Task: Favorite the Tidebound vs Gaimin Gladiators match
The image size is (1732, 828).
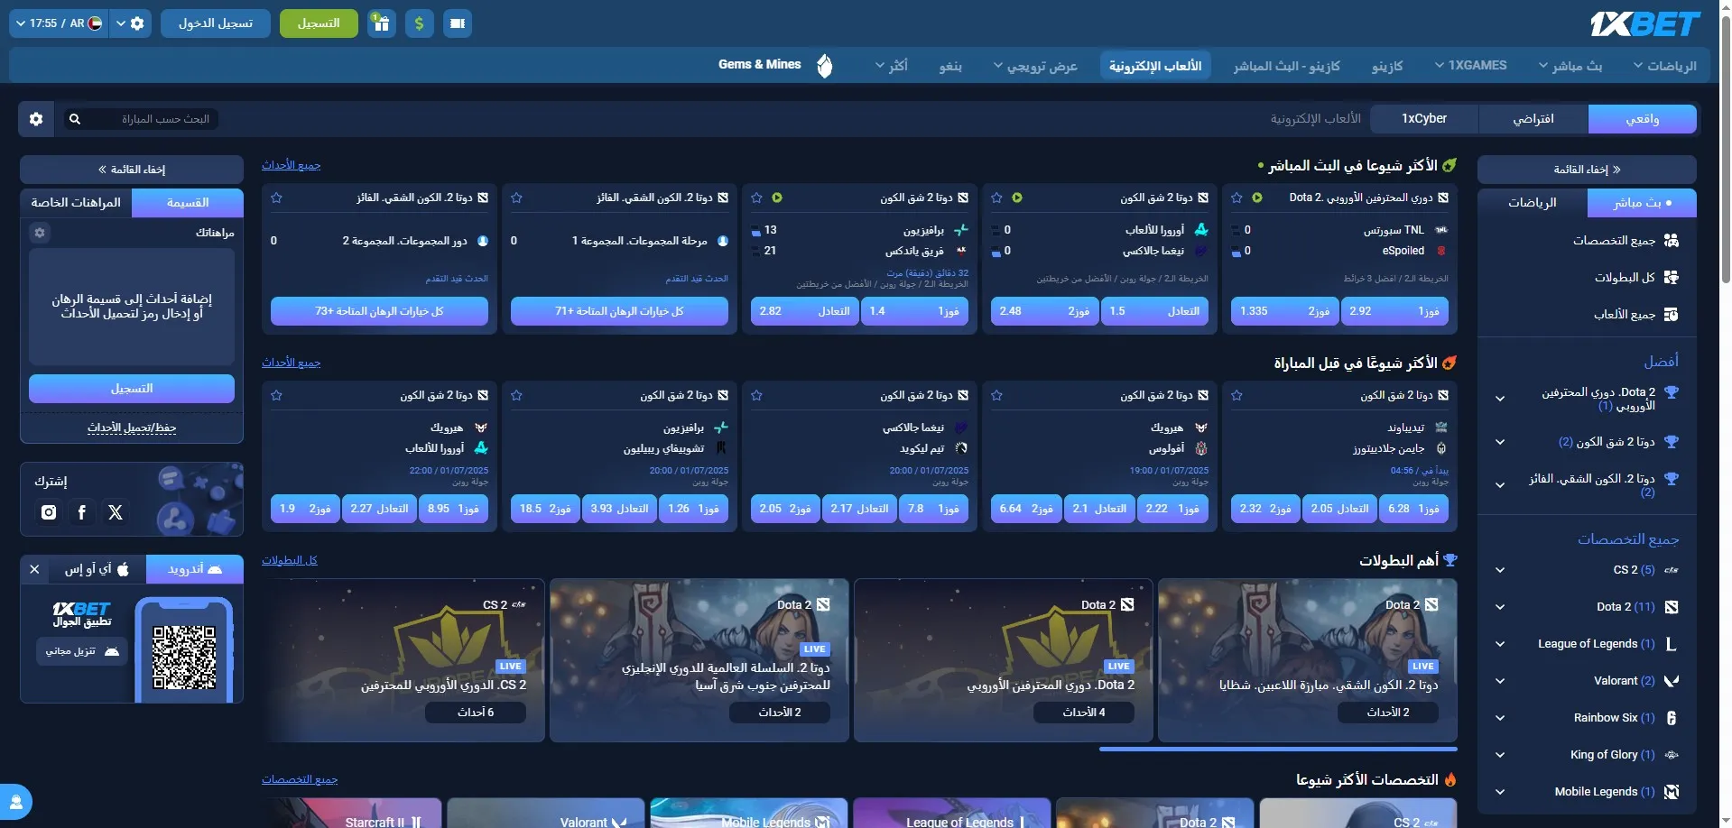Action: click(x=1236, y=395)
